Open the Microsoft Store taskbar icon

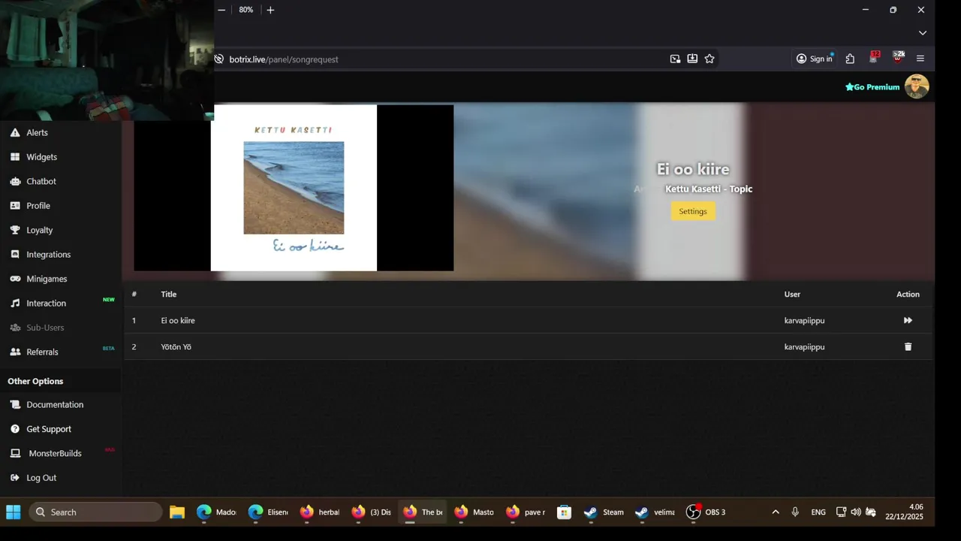(565, 512)
